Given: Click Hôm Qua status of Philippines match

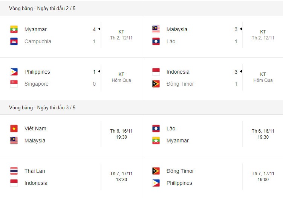Looking at the screenshot, I should 121,80.
